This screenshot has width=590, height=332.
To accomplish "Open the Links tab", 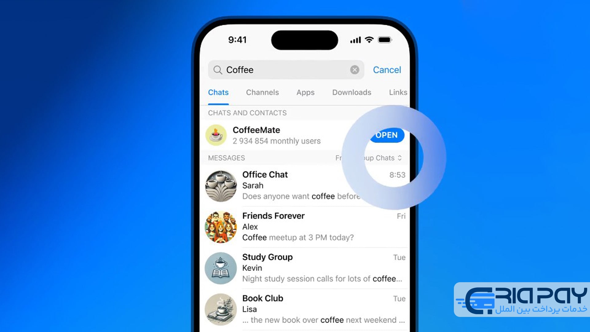I will point(398,92).
